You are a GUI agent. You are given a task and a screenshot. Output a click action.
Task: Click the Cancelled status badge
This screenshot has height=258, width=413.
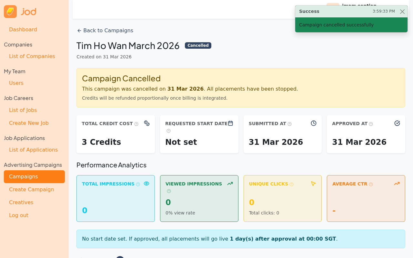198,45
